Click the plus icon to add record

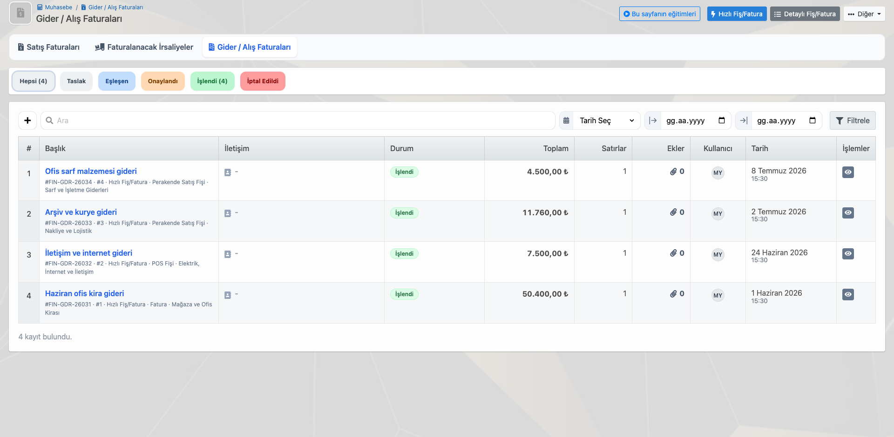(27, 120)
